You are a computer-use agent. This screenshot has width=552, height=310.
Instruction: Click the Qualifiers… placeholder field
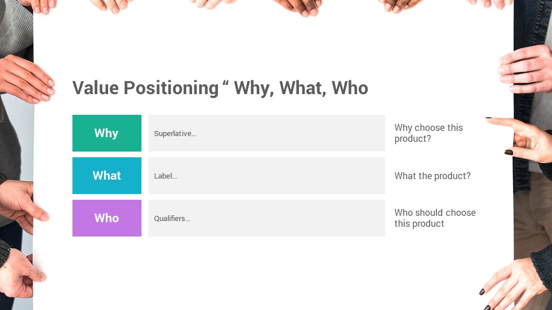click(266, 218)
